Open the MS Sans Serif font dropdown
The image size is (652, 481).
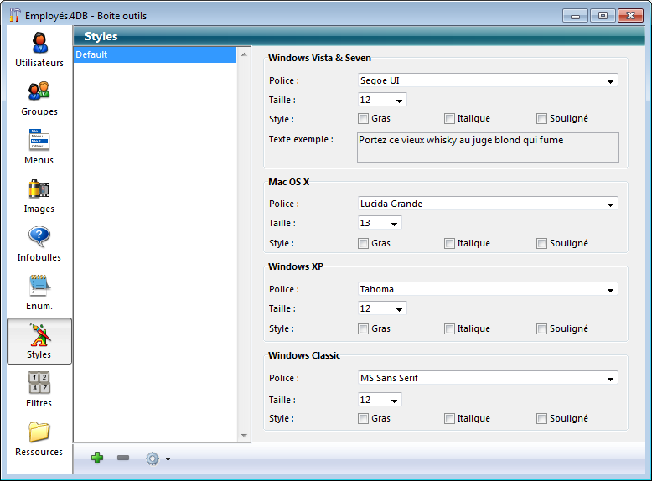click(x=488, y=378)
